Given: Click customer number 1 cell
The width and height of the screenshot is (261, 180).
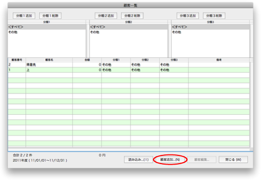Looking at the screenshot, I should pyautogui.click(x=17, y=70).
